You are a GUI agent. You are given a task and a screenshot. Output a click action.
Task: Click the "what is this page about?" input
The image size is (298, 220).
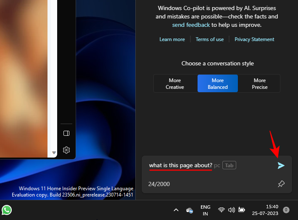181,165
